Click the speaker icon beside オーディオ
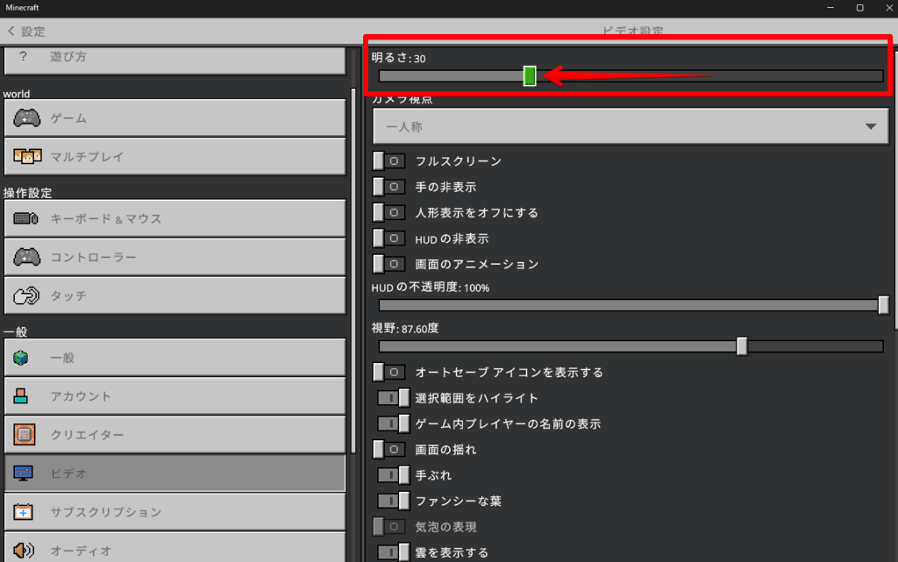Viewport: 898px width, 562px height. 24,551
